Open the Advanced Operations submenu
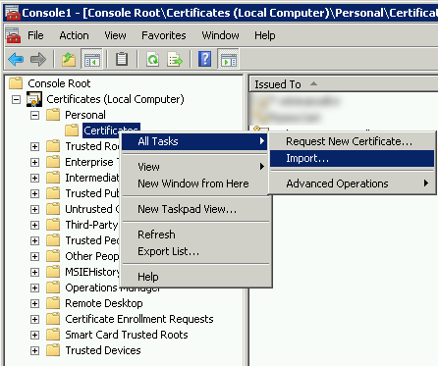This screenshot has width=438, height=366. [x=353, y=183]
